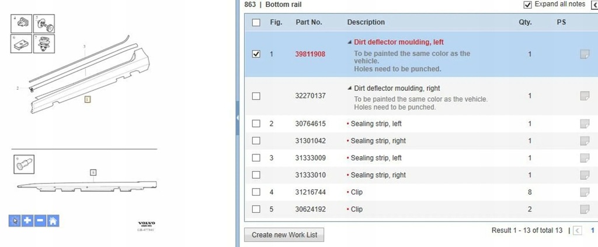Collapse notes for Dirt deflector moulding, left

coord(349,43)
